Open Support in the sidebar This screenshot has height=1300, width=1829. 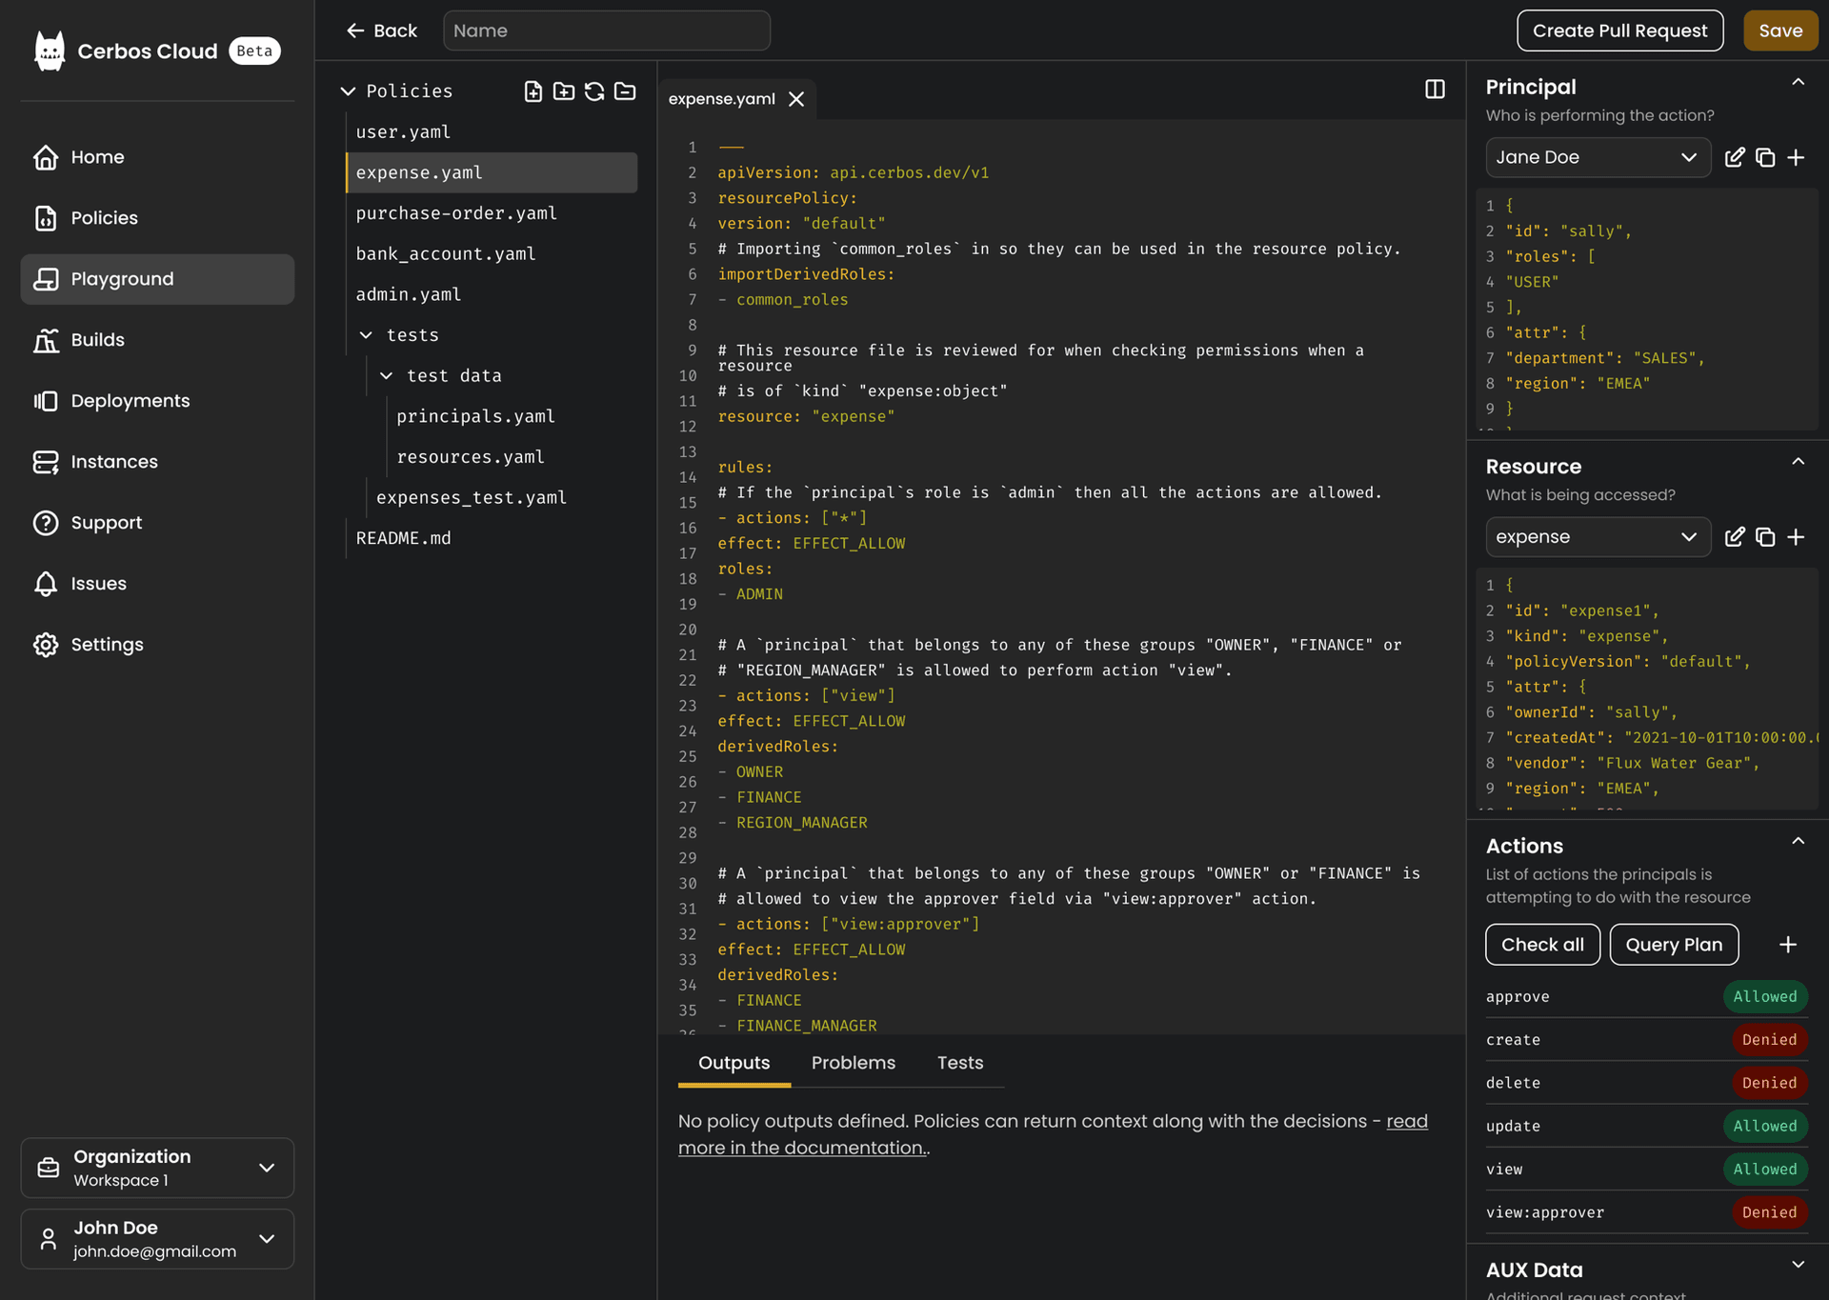[157, 523]
